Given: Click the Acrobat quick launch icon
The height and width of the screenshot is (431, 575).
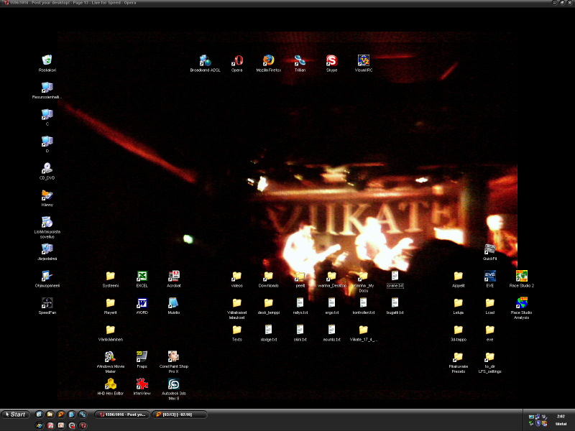Looking at the screenshot, I should click(50, 425).
